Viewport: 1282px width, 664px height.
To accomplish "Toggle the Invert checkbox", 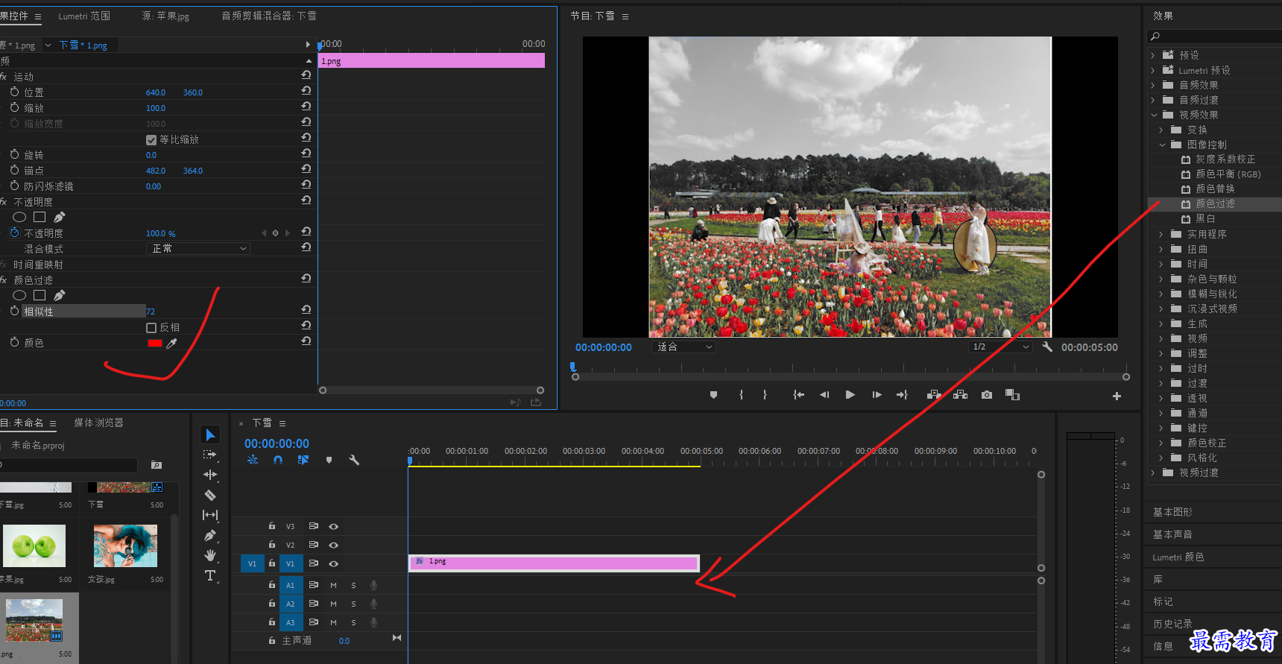I will tap(151, 328).
